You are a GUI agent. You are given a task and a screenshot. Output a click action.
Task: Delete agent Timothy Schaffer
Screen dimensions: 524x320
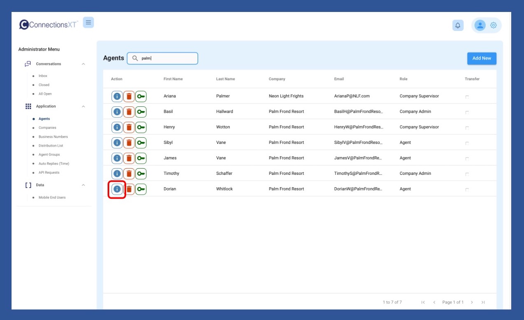click(129, 174)
